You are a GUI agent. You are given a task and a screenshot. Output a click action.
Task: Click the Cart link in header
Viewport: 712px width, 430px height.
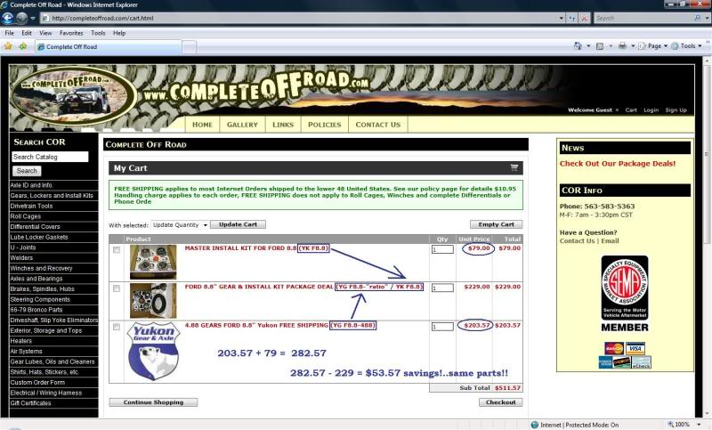click(x=631, y=110)
